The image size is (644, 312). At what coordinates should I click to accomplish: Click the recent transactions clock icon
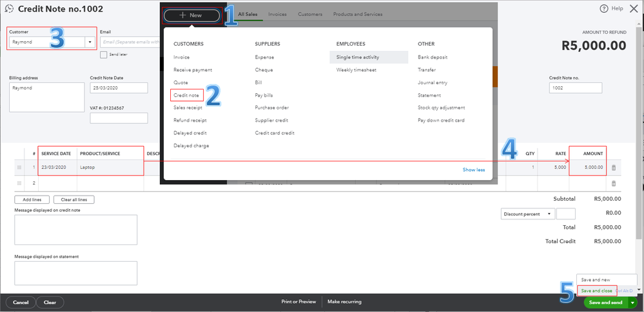tap(8, 8)
